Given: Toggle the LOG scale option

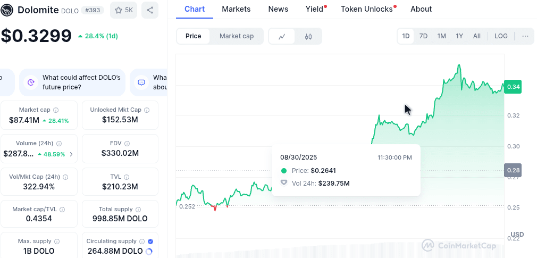Looking at the screenshot, I should (501, 36).
